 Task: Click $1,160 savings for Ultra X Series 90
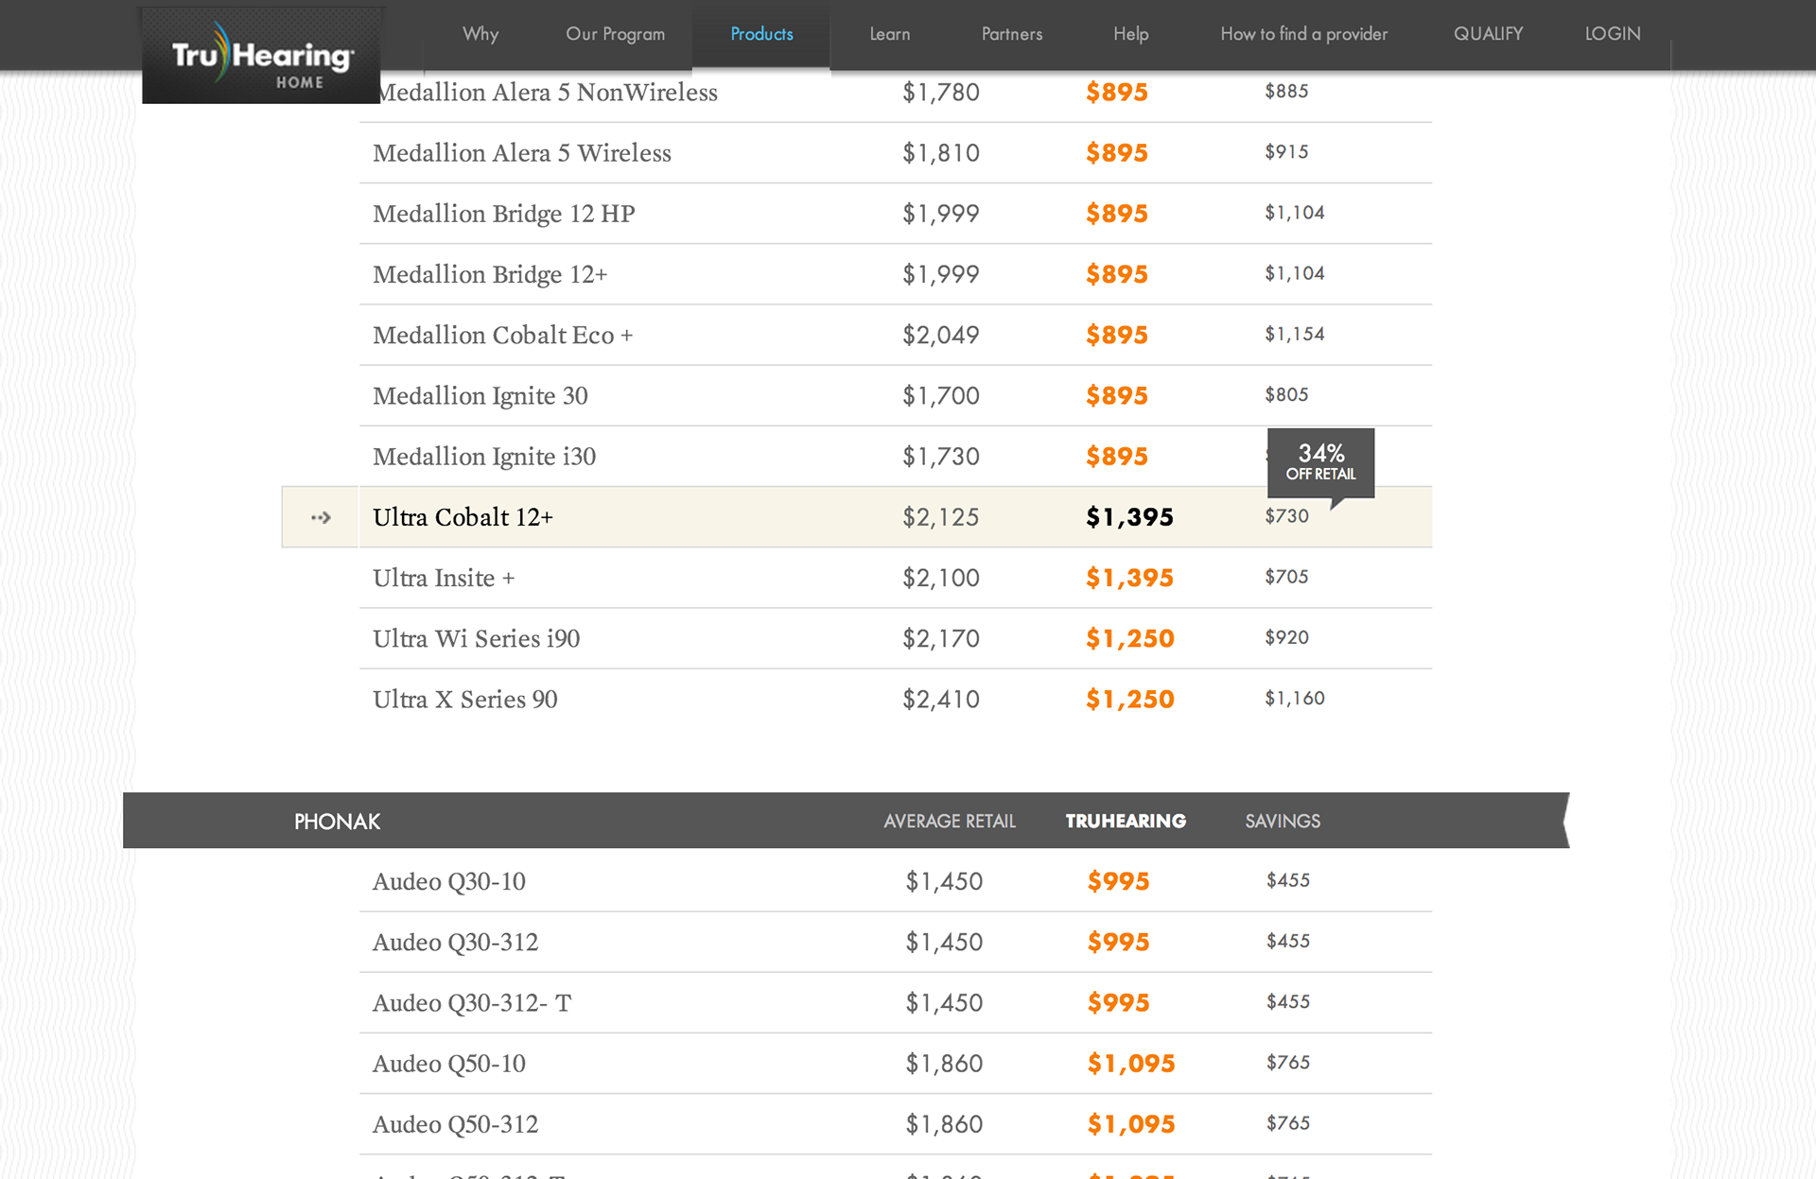coord(1295,699)
